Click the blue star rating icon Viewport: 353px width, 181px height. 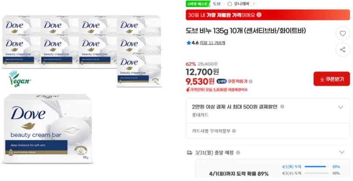pyautogui.click(x=189, y=43)
